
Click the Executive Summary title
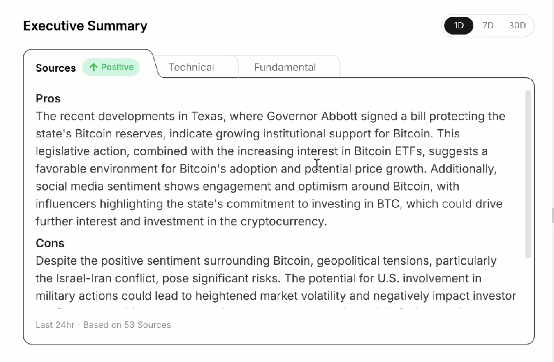point(85,26)
